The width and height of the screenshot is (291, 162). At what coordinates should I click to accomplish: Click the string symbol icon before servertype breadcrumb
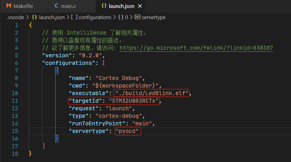pos(137,17)
